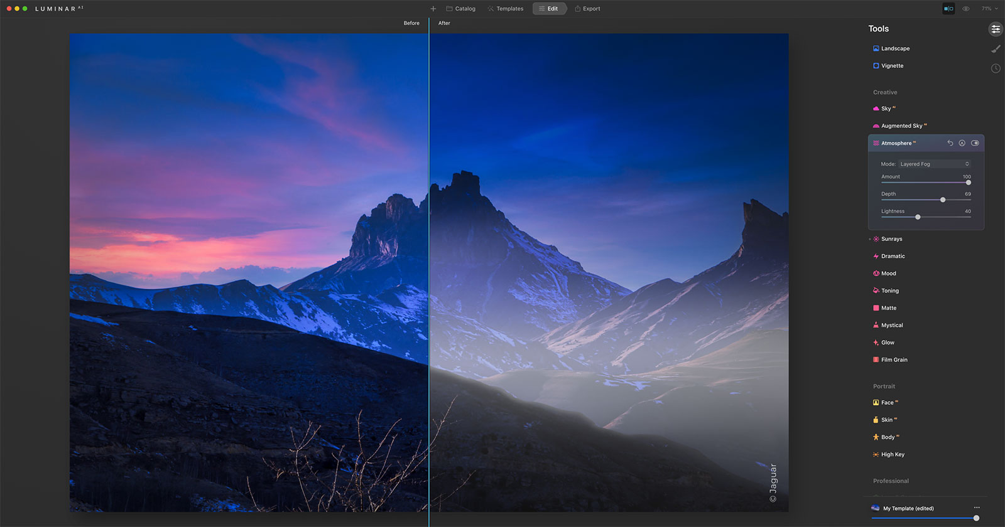Toggle the Atmosphere effect on or off
Image resolution: width=1005 pixels, height=527 pixels.
pyautogui.click(x=975, y=143)
